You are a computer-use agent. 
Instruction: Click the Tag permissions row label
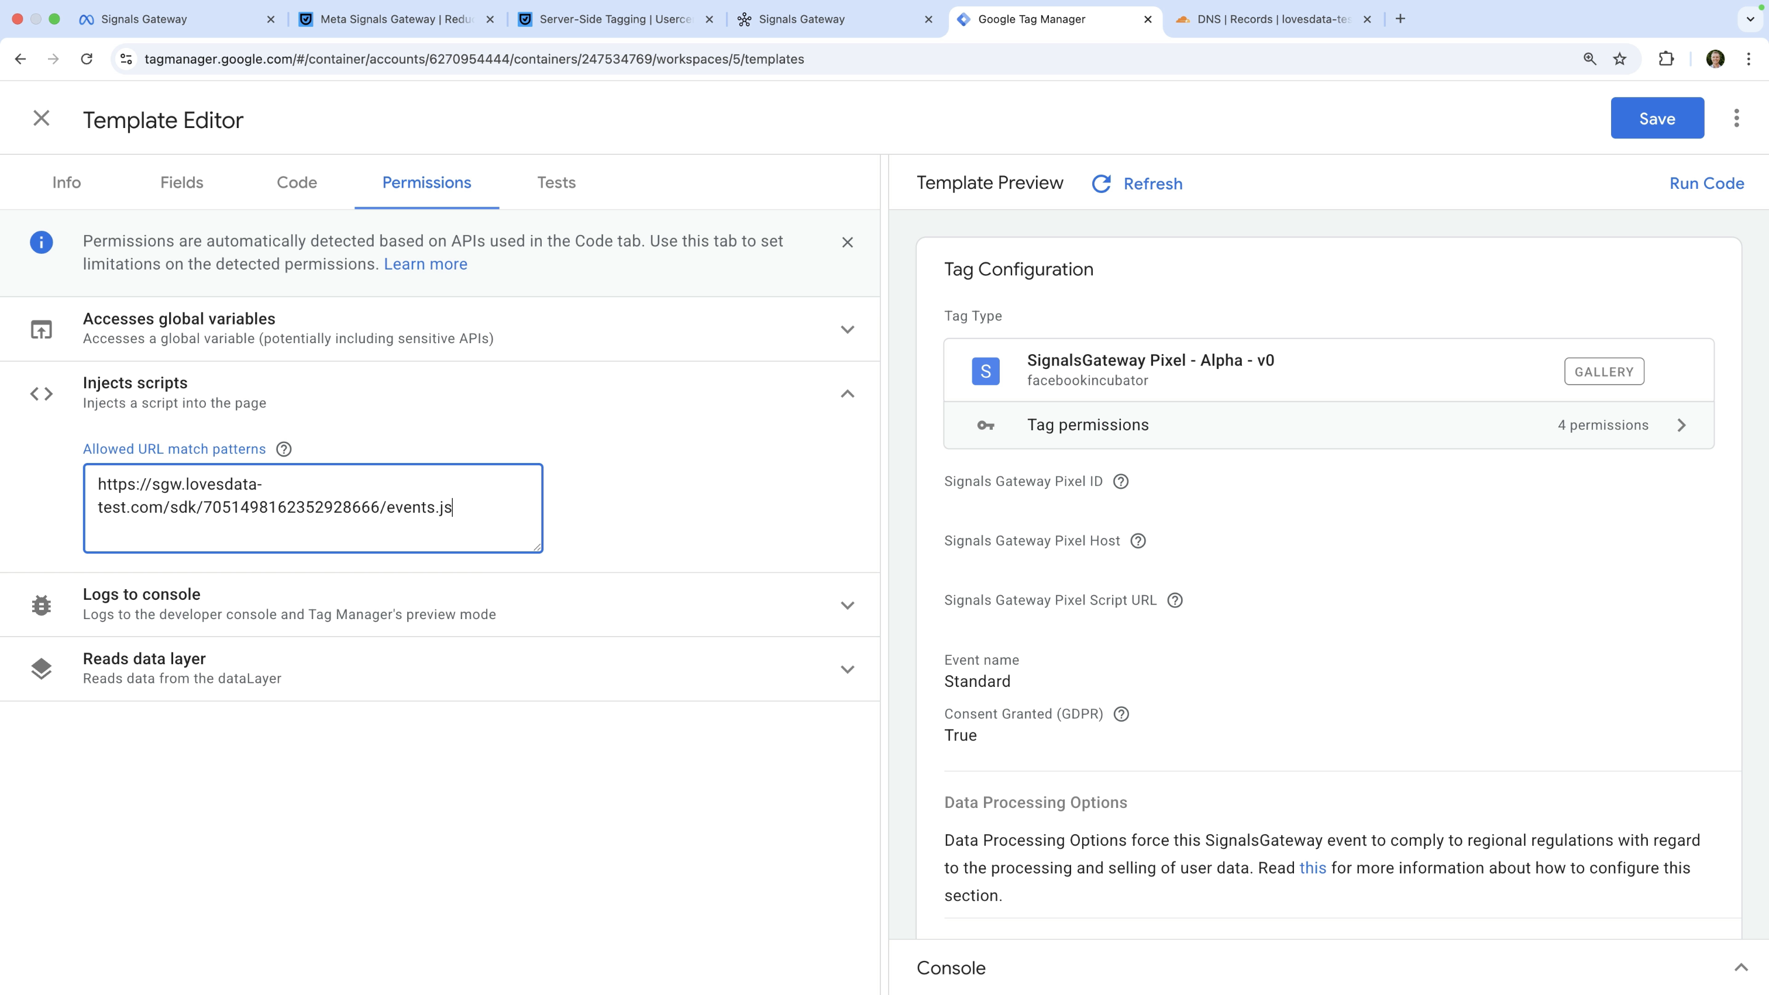pyautogui.click(x=1087, y=425)
